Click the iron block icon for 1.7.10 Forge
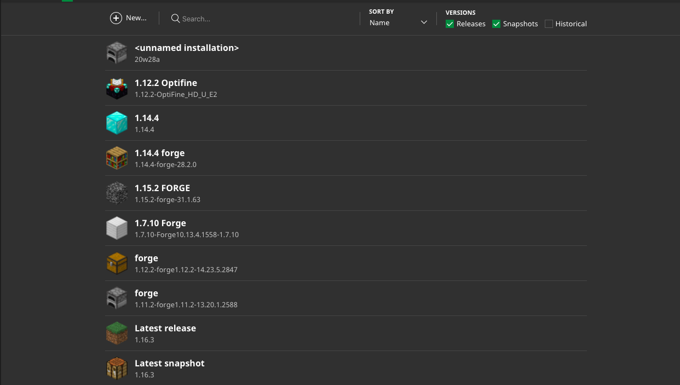This screenshot has height=385, width=680. [x=117, y=228]
